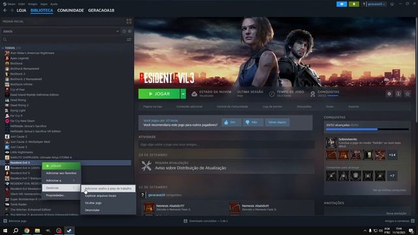The image size is (418, 235).
Task: Open the LOJA tab
Action: [22, 10]
